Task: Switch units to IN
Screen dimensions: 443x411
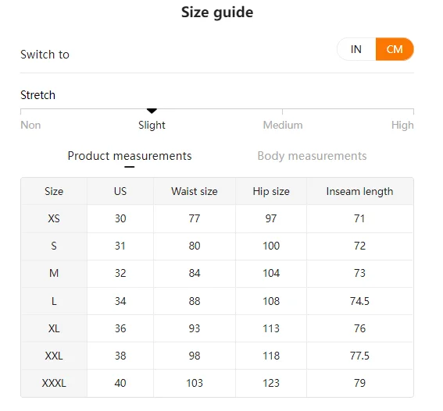Action: 356,49
